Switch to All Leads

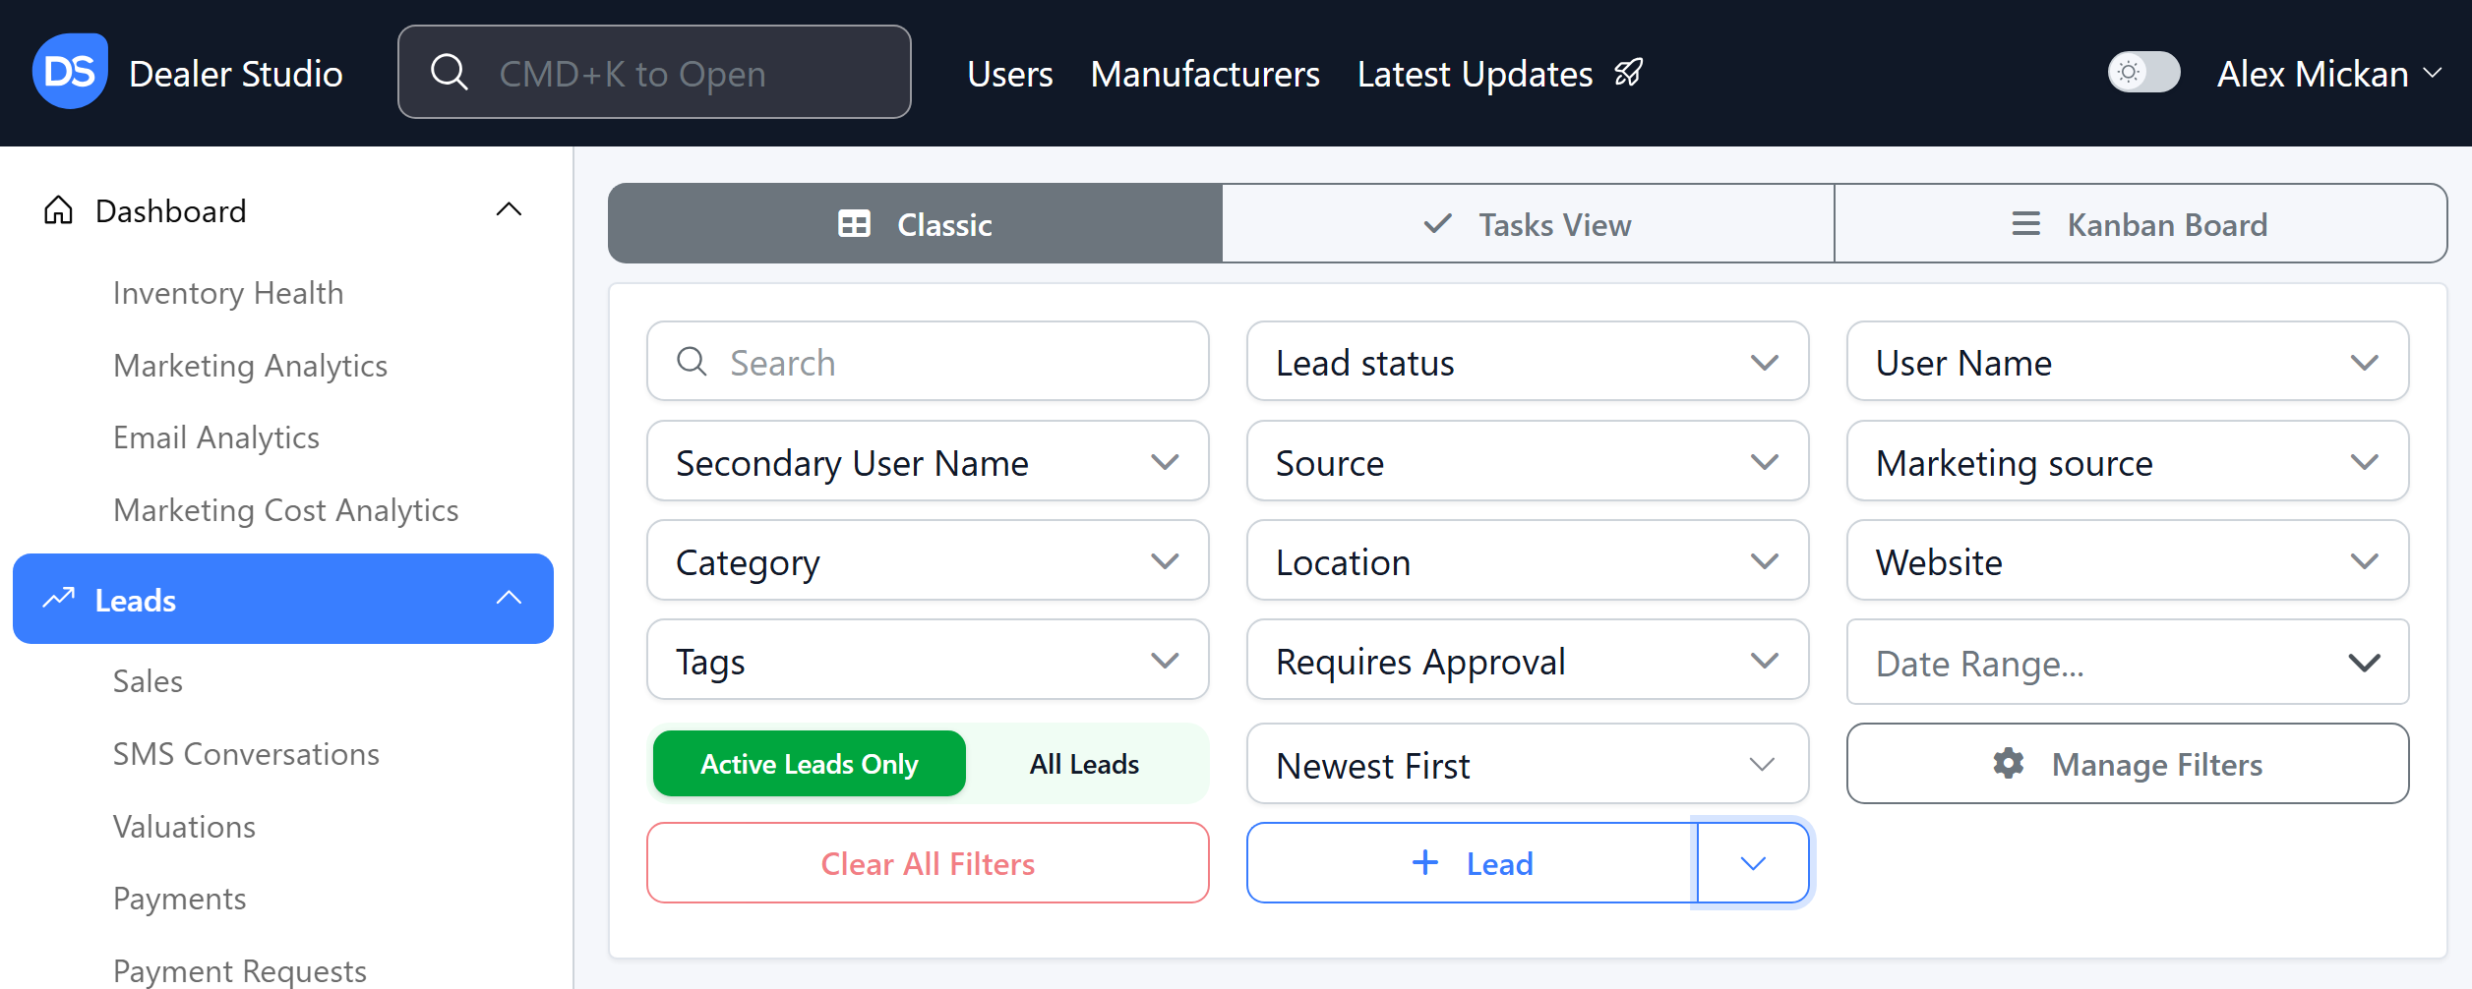coord(1084,764)
